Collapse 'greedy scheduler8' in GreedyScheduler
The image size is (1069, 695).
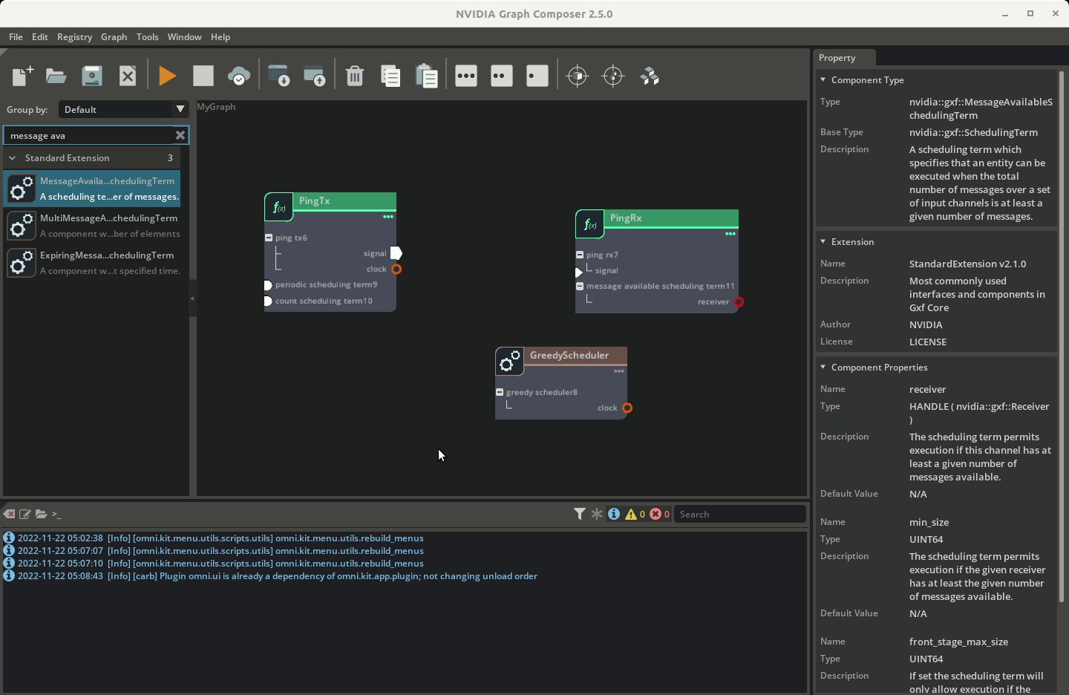[x=500, y=392]
